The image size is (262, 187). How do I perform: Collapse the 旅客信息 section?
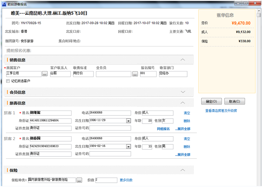(183, 103)
